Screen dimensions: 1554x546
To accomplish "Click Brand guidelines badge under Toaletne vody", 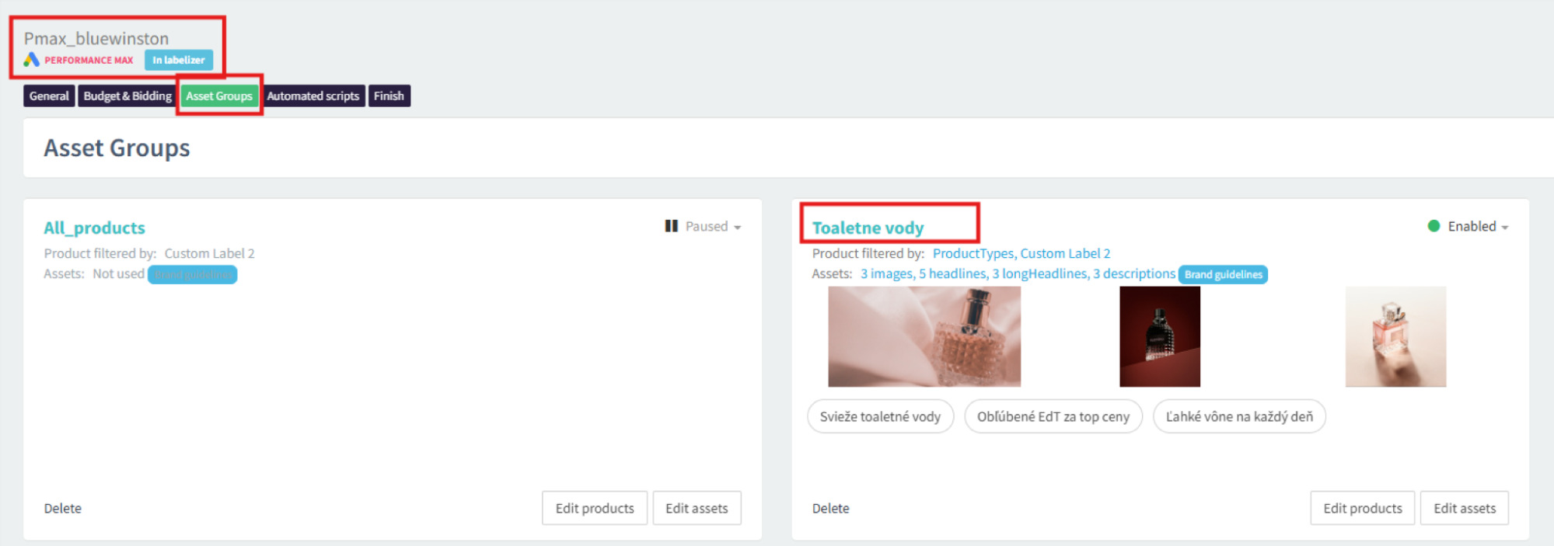I will tap(1223, 274).
